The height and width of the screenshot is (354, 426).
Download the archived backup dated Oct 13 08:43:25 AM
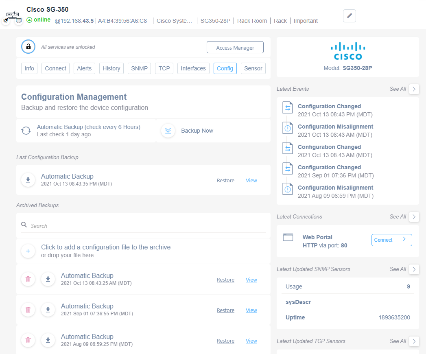coord(48,279)
